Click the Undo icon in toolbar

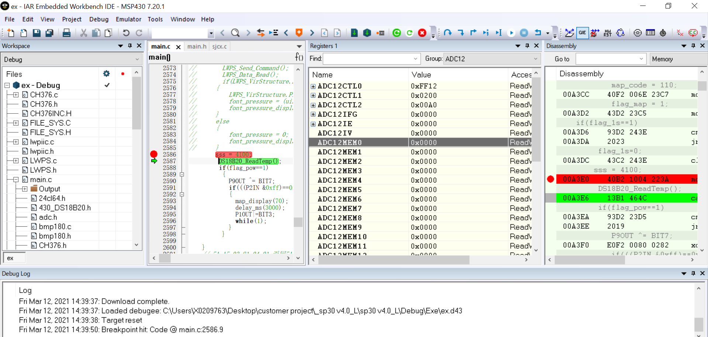(126, 33)
